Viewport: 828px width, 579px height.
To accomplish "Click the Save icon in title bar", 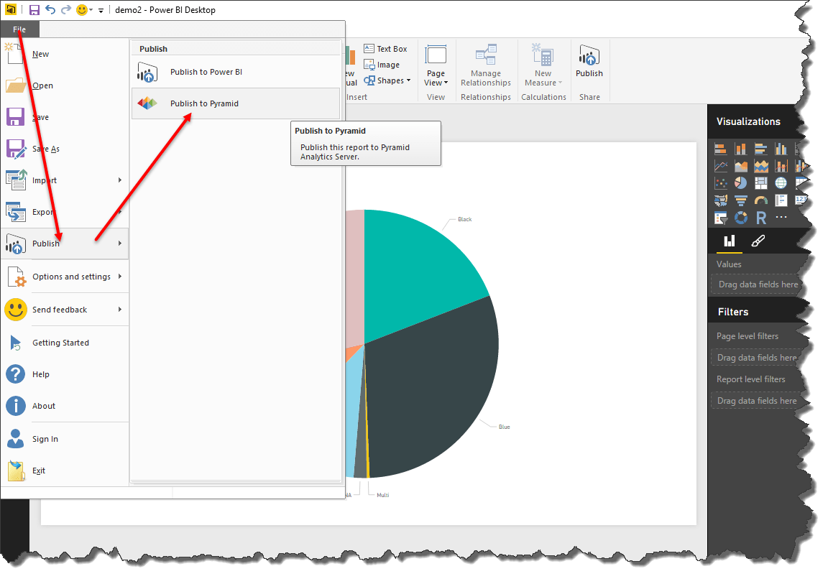I will point(34,10).
